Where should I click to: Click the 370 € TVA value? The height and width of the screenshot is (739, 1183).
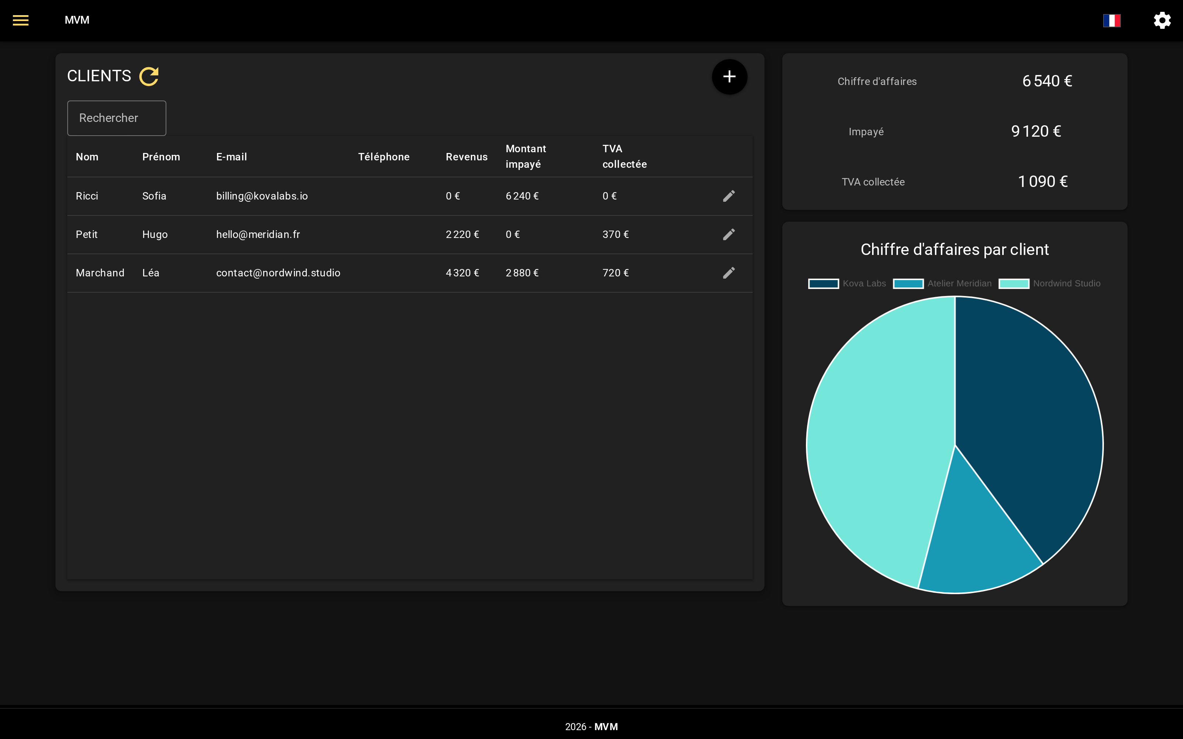(x=616, y=234)
